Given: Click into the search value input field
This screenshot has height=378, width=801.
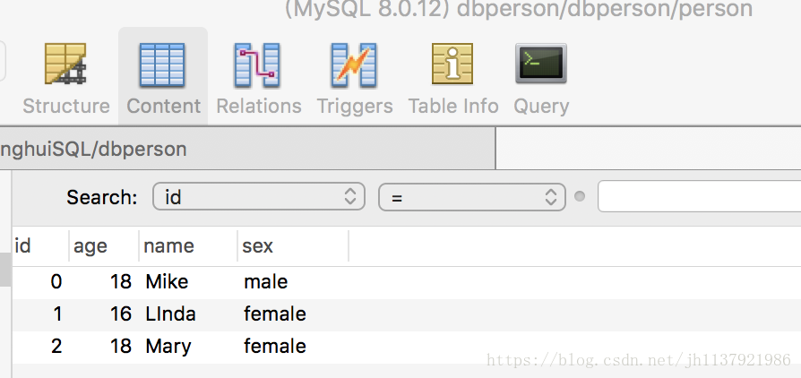Looking at the screenshot, I should (x=700, y=197).
